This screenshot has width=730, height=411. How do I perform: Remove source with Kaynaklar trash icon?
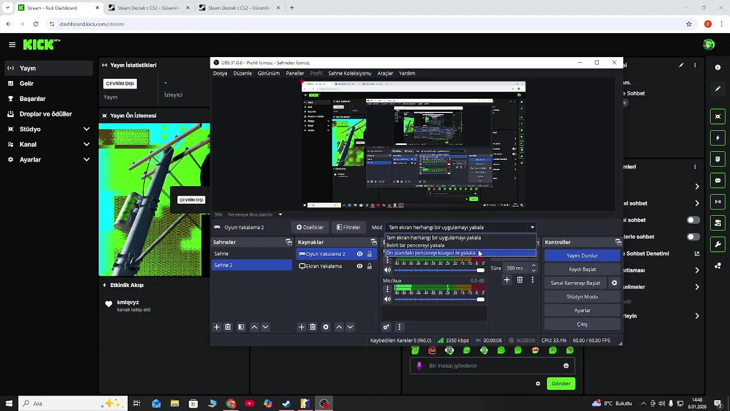313,327
